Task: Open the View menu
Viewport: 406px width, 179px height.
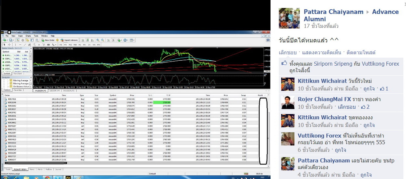Action: (x=13, y=36)
